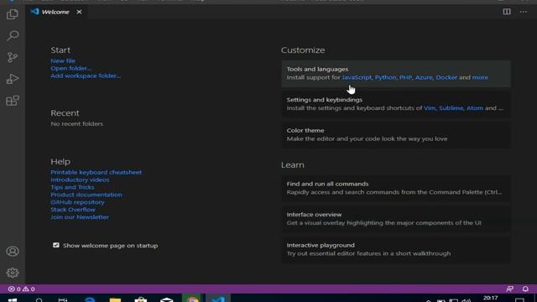Viewport: 537px width, 302px height.
Task: Click Join our Newsletter link
Action: pos(80,217)
